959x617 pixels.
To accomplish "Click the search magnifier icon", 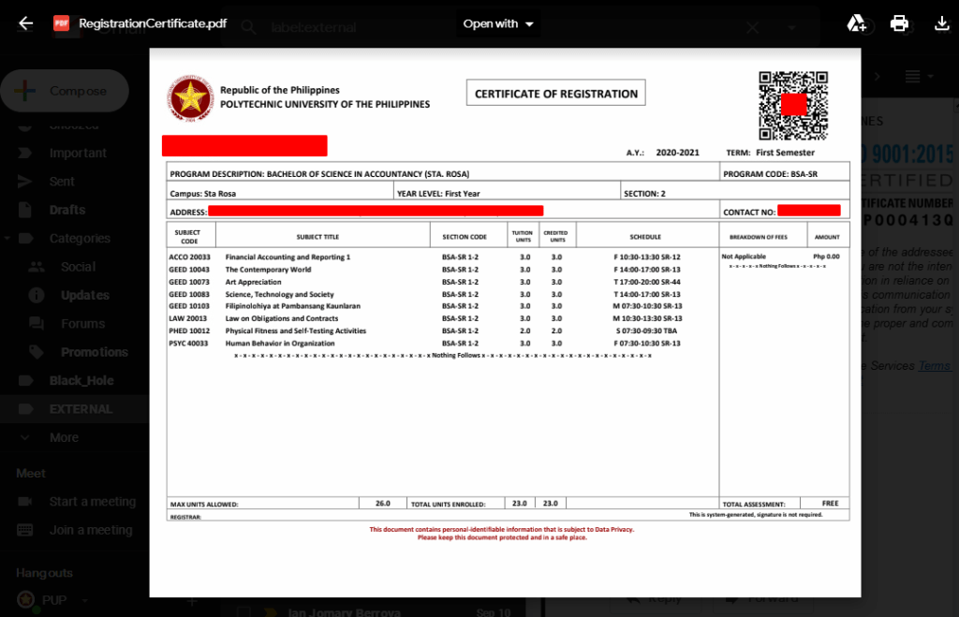I will click(x=248, y=27).
